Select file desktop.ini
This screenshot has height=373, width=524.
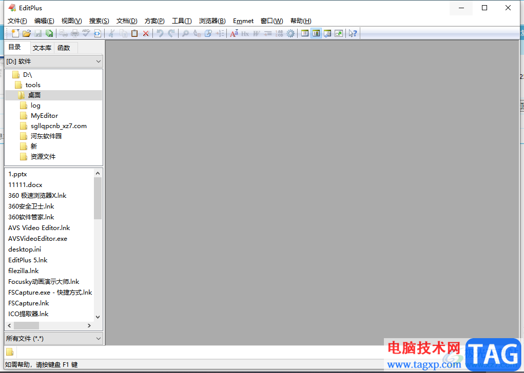(25, 249)
